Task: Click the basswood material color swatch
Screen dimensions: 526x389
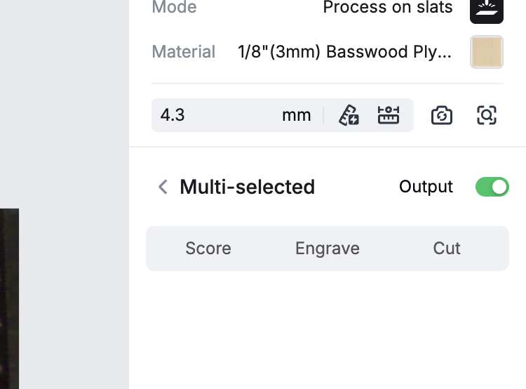Action: pos(487,52)
